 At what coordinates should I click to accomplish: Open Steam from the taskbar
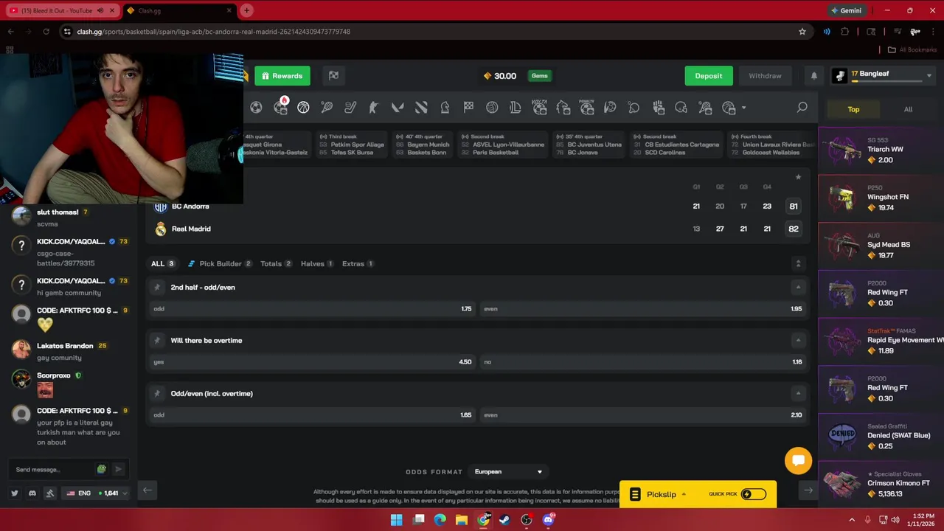coord(504,520)
